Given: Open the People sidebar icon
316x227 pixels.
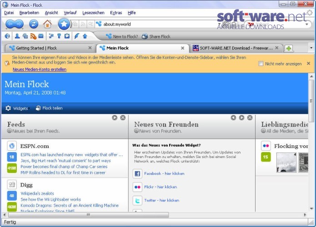Looking at the screenshot, I should pos(17,36).
